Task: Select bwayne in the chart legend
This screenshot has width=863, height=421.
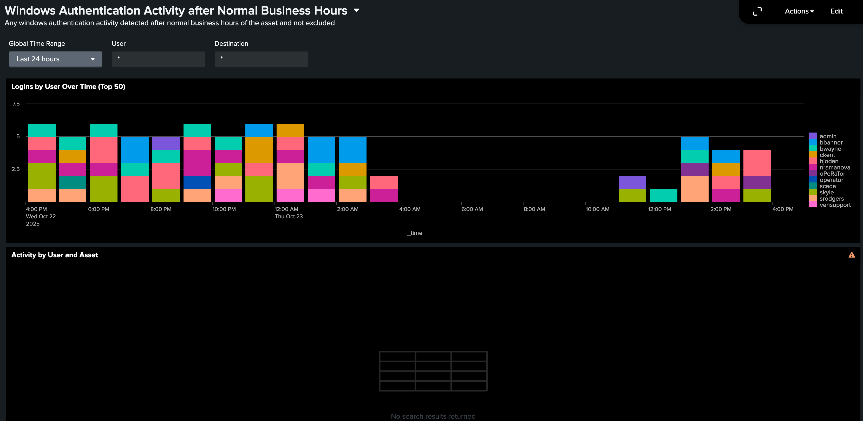Action: tap(830, 149)
